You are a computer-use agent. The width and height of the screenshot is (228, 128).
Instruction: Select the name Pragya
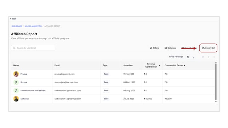24,74
